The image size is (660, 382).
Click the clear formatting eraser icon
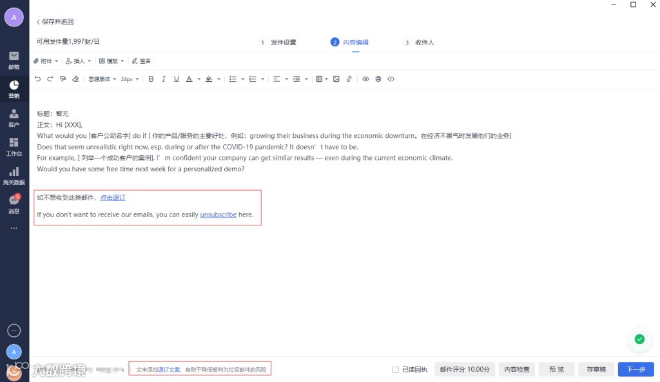point(75,79)
